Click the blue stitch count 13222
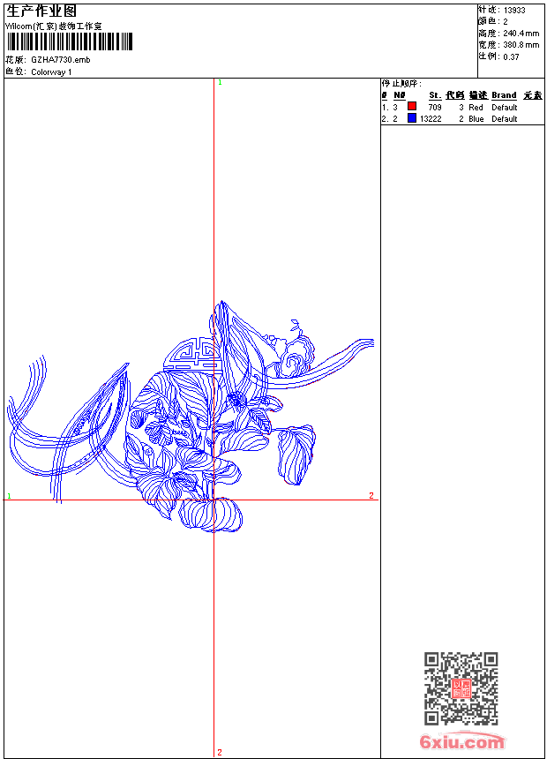 click(x=431, y=118)
